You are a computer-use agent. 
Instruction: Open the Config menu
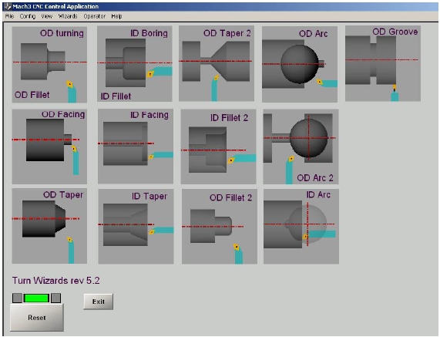click(28, 16)
